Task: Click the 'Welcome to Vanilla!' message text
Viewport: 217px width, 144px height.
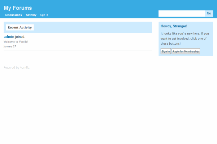Action: tap(16, 42)
